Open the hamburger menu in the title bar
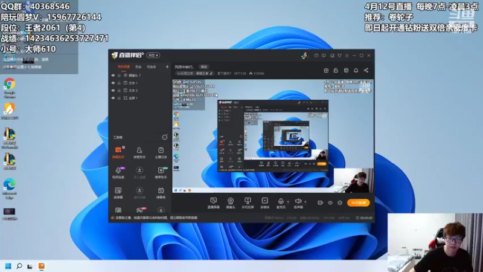This screenshot has width=483, height=272. (347, 56)
